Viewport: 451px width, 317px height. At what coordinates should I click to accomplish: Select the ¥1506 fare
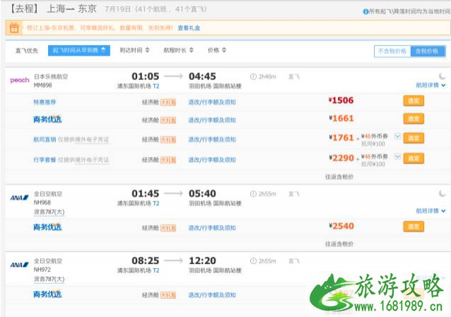(414, 100)
